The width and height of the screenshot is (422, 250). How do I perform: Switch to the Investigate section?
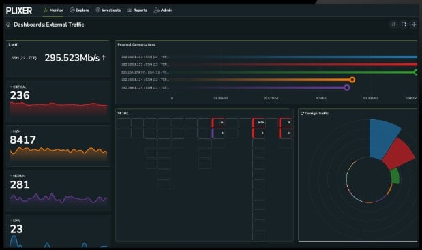tap(108, 10)
